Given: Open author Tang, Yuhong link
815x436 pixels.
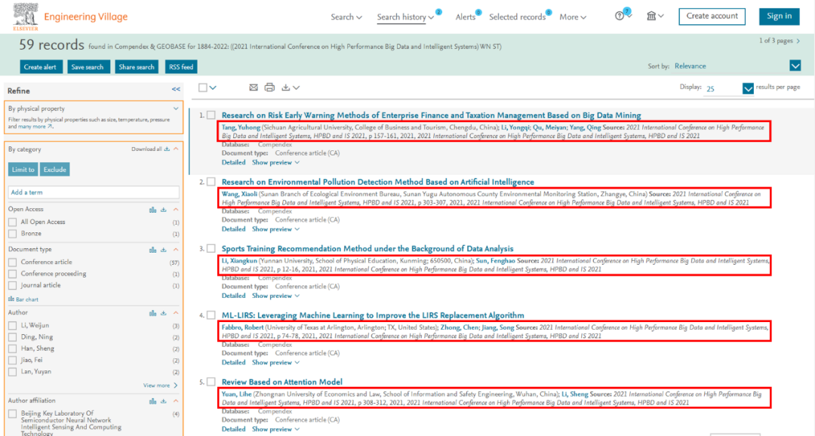Looking at the screenshot, I should point(241,127).
